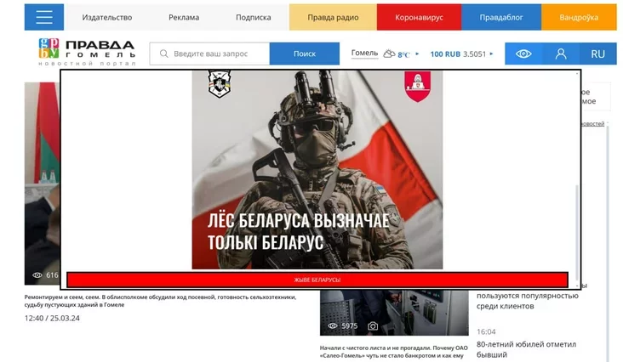Expand the RU language selector
This screenshot has height=362, width=623.
(x=597, y=54)
